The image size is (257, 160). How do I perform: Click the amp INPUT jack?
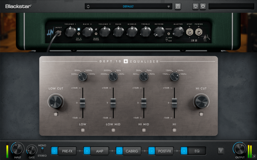pos(58,33)
